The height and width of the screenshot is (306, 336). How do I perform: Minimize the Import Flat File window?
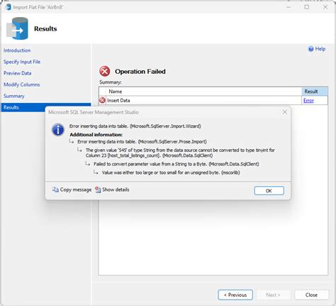pyautogui.click(x=289, y=7)
